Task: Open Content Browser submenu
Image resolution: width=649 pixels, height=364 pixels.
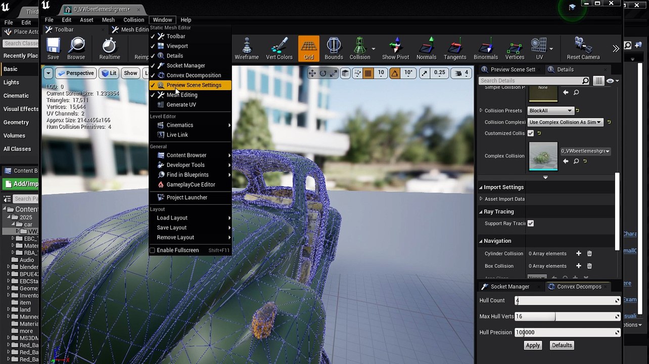Action: [x=190, y=155]
